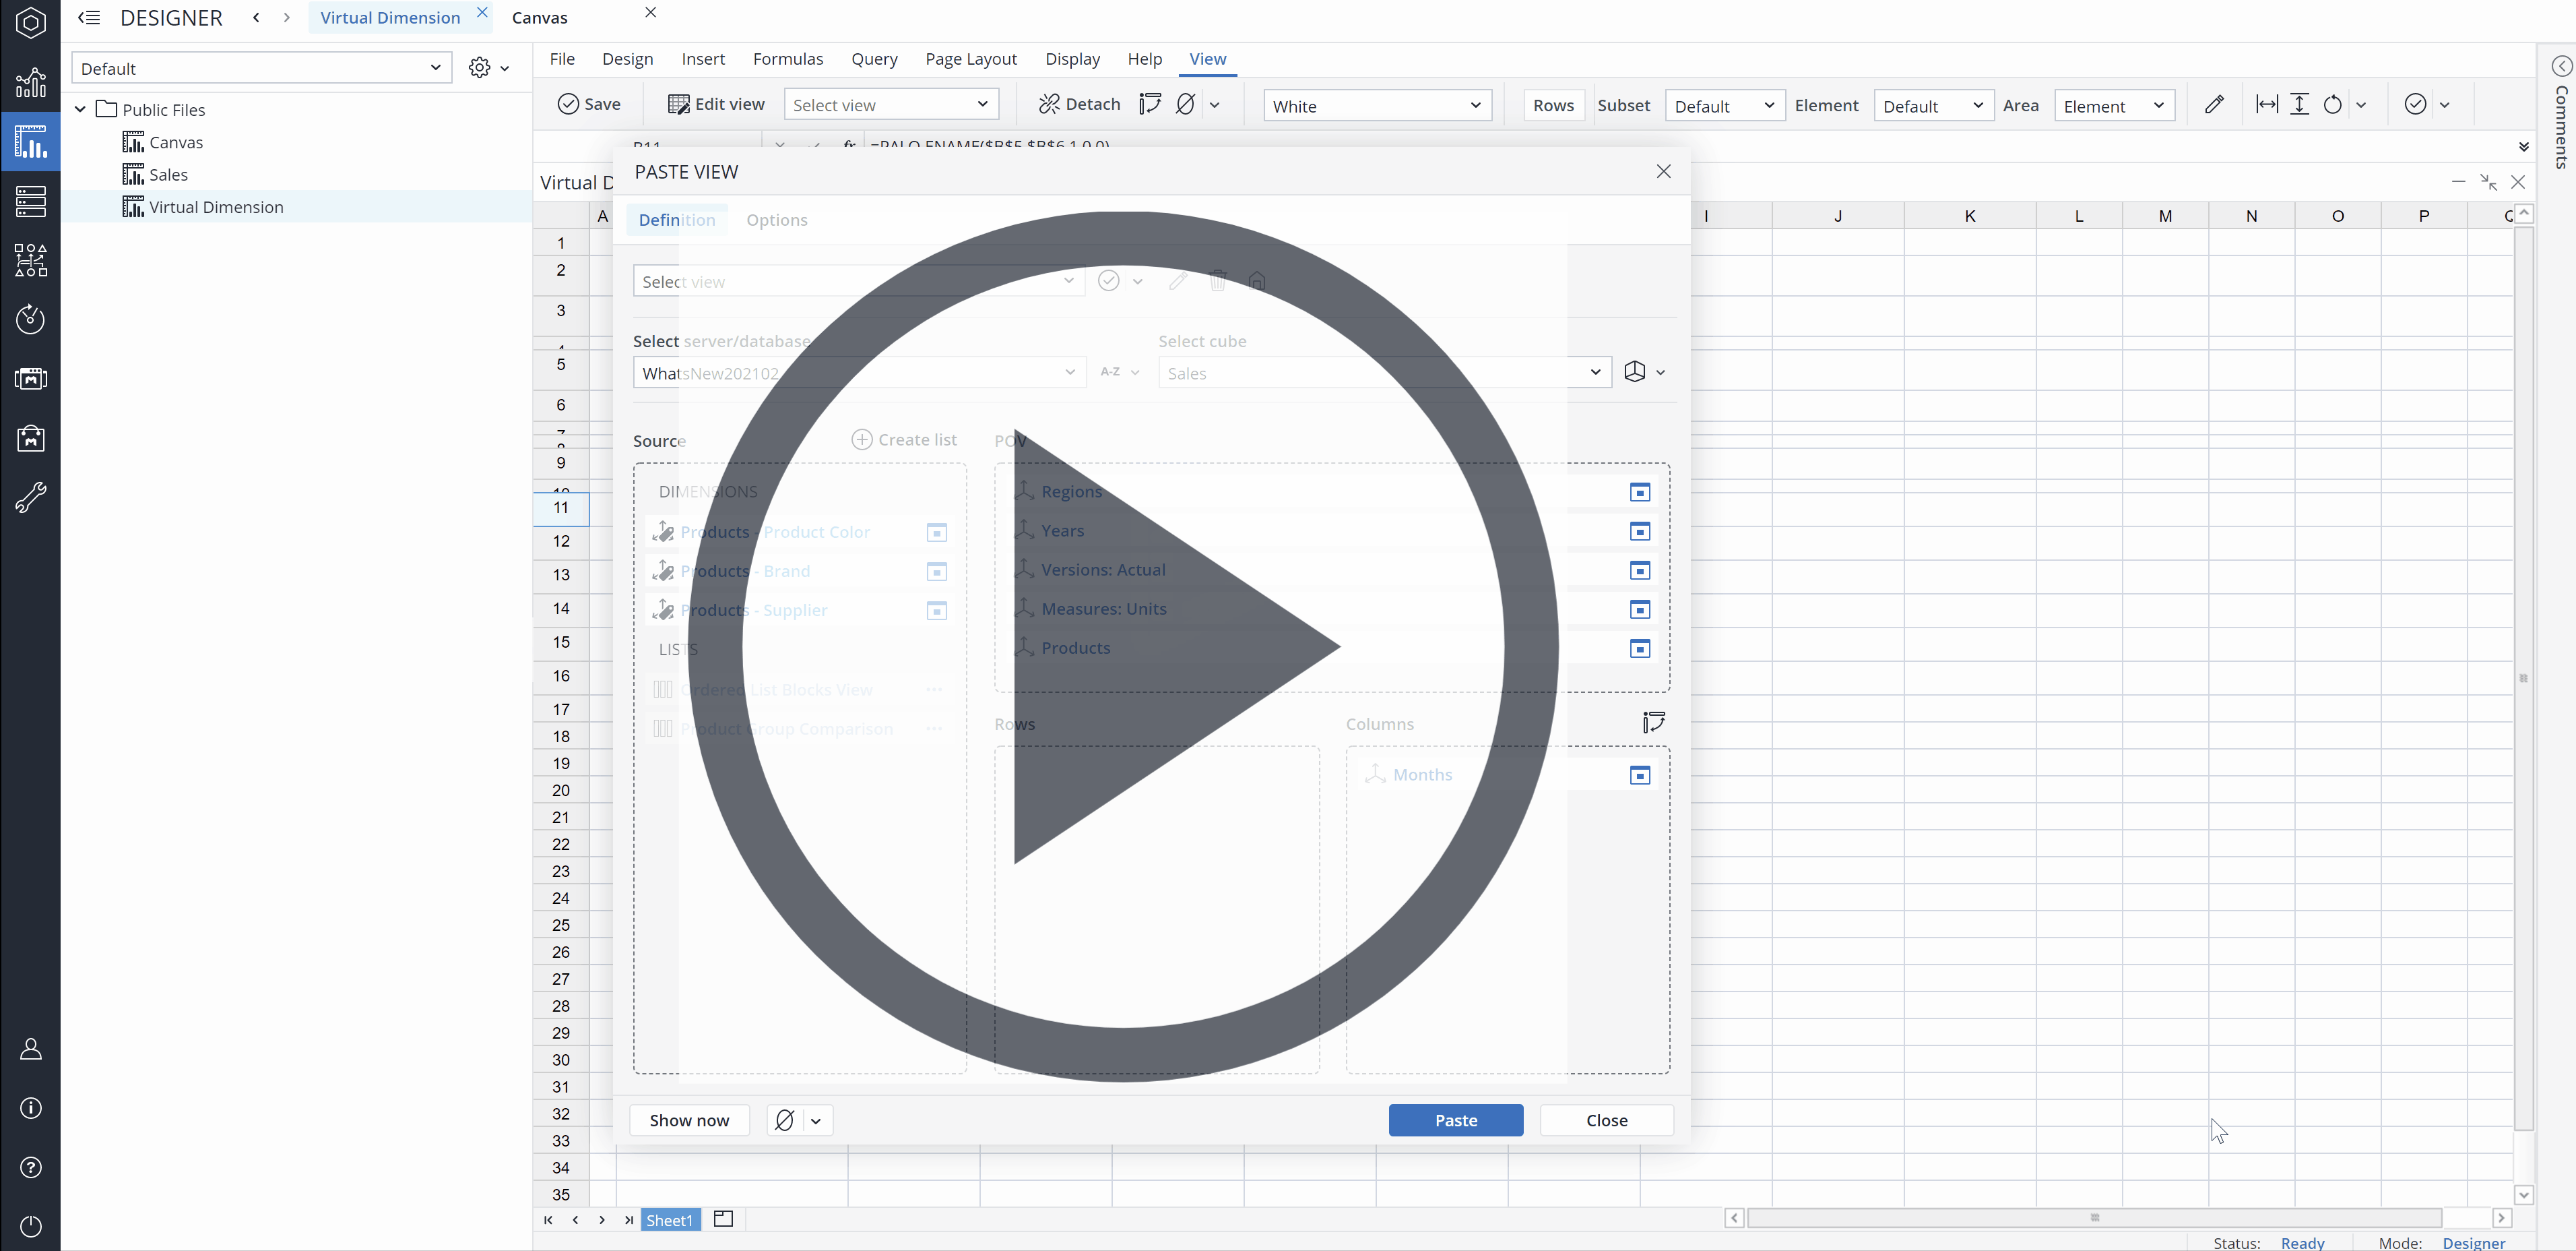This screenshot has width=2576, height=1251.
Task: Collapse the Public Files folder
Action: 80,110
